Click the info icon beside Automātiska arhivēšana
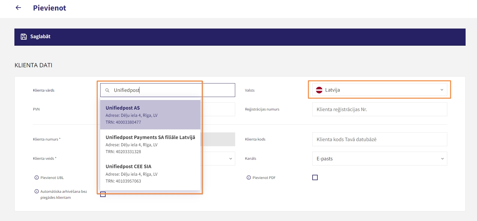Screen dimensions: 477x221 [x=37, y=192]
